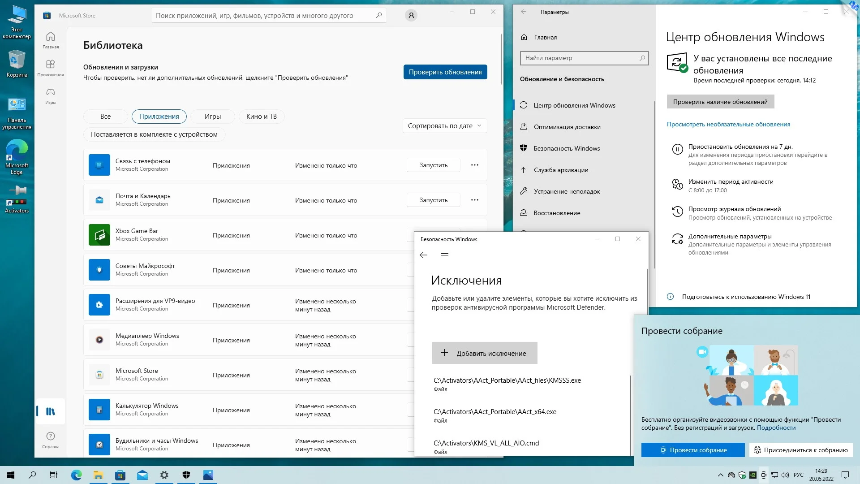Select the All filter chip
The image size is (860, 484).
[x=105, y=117]
